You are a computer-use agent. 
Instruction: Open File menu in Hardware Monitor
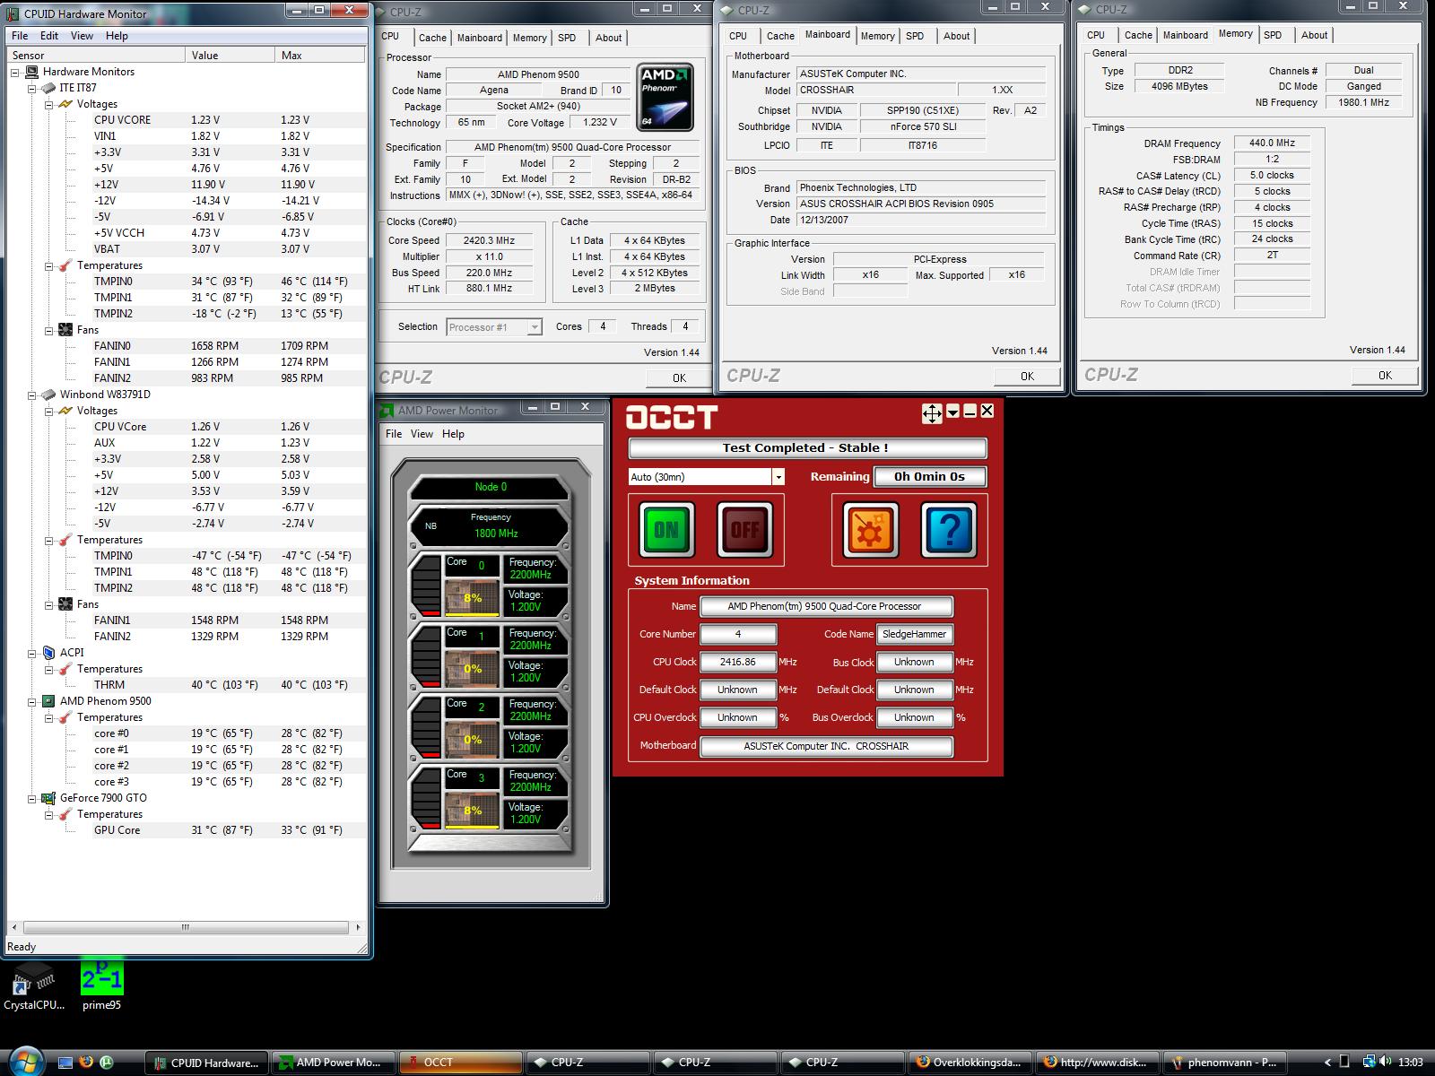pos(20,36)
